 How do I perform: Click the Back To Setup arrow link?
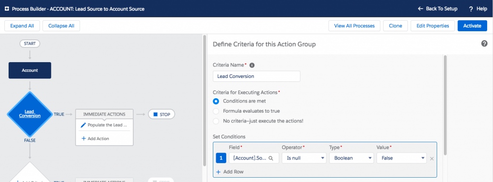point(437,9)
